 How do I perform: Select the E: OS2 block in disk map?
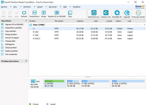pos(73,84)
